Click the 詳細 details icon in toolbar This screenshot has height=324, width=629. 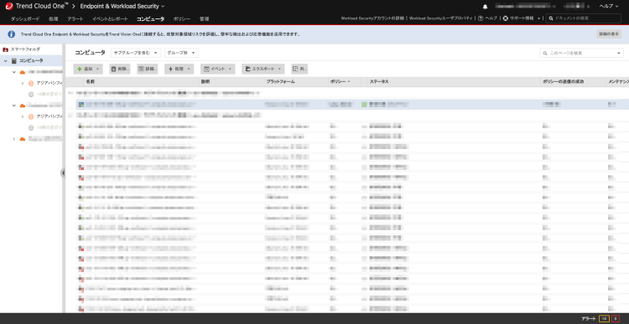141,69
